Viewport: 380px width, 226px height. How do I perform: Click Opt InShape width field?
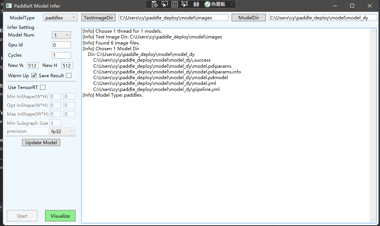tap(55, 105)
